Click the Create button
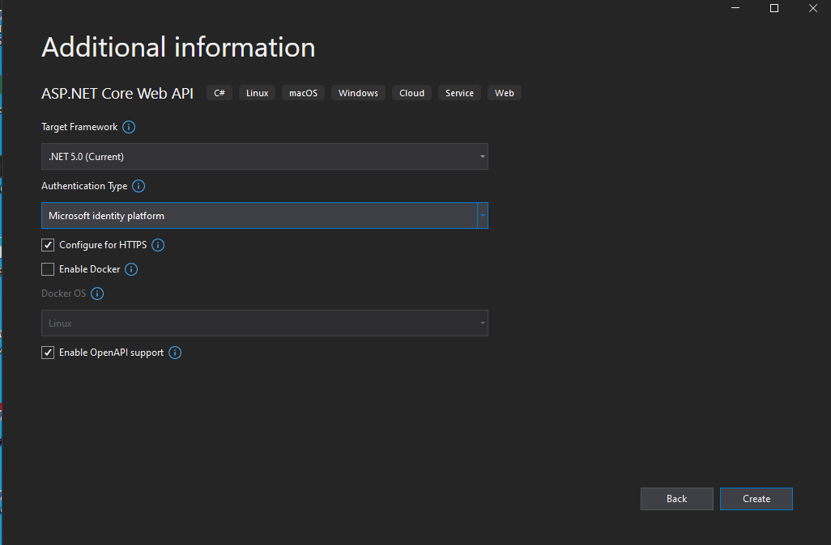This screenshot has width=831, height=545. [756, 499]
